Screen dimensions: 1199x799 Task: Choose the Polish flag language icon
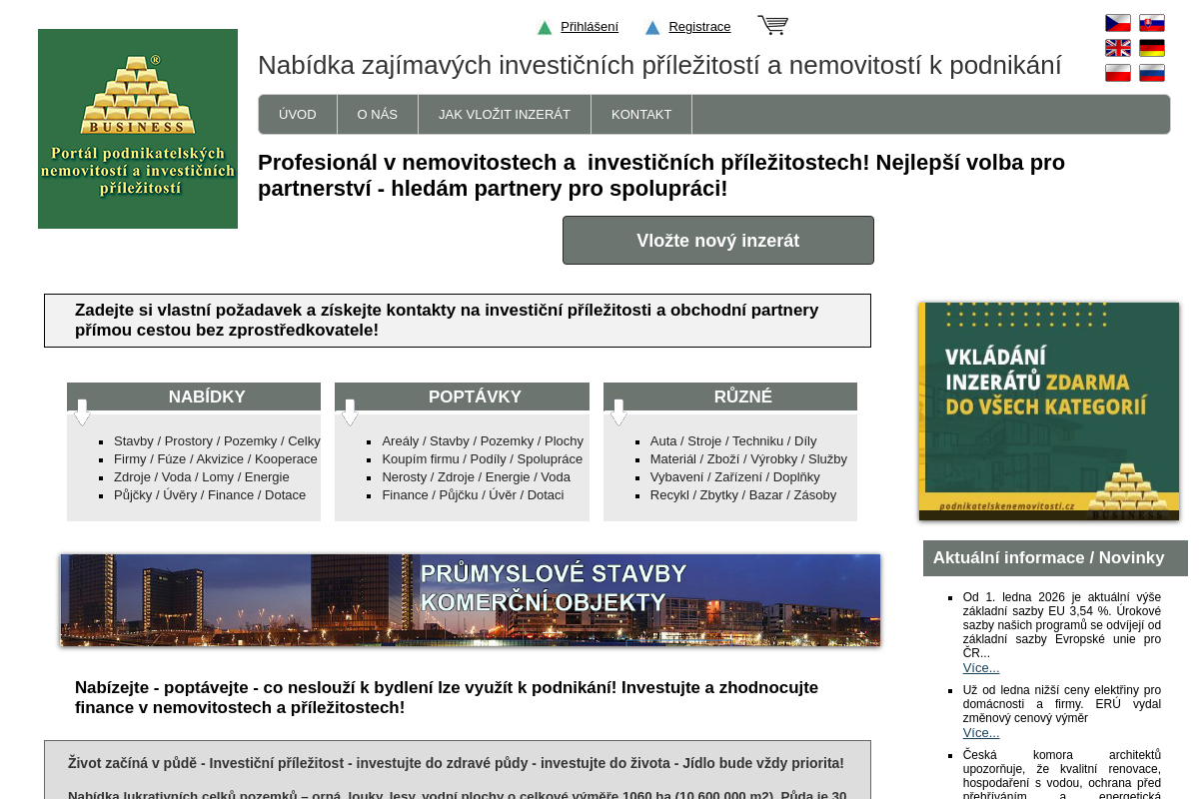1118,73
